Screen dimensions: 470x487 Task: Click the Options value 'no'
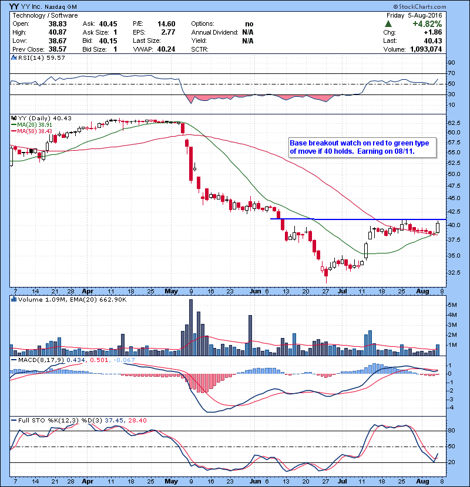coord(249,24)
